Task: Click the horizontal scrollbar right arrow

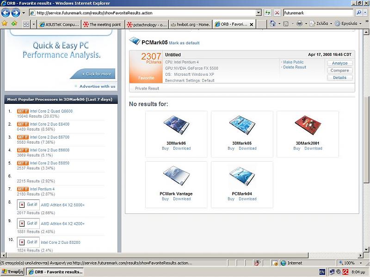Action: click(x=360, y=255)
